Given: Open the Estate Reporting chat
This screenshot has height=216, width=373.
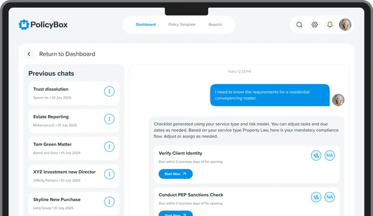Looking at the screenshot, I should click(x=74, y=121).
